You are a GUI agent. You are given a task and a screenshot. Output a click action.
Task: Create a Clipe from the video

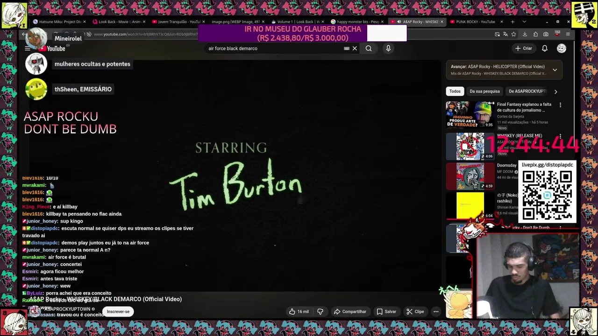[415, 312]
